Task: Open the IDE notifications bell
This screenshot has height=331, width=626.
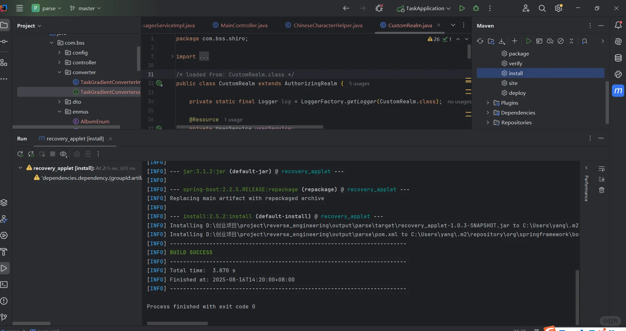Action: click(x=618, y=25)
